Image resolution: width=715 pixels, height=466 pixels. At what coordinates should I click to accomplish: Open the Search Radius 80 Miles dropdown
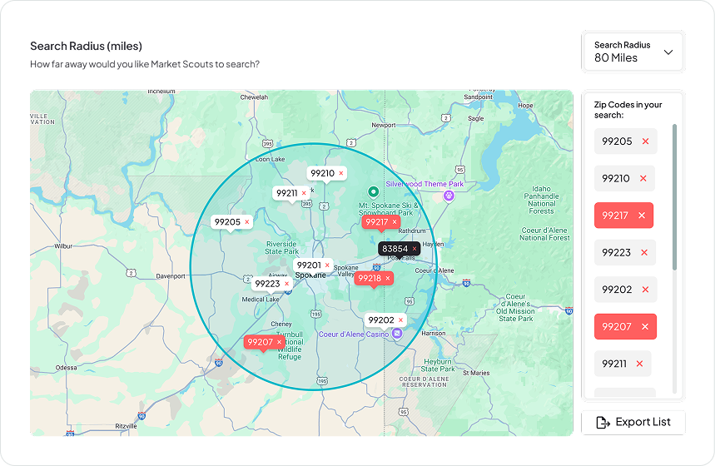pos(633,52)
